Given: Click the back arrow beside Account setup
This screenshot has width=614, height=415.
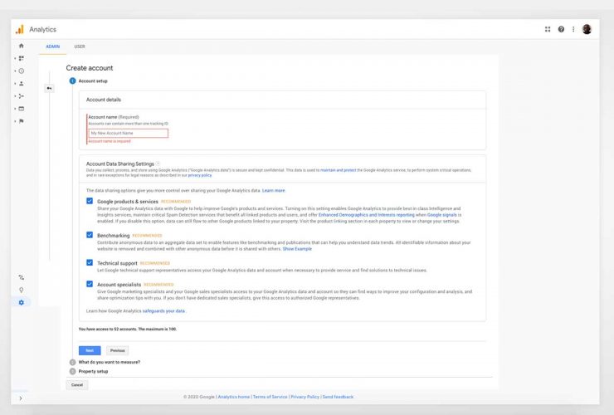Looking at the screenshot, I should 49,88.
